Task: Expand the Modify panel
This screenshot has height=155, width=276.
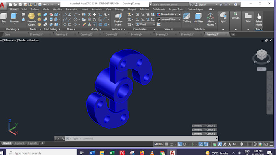Action: click(x=95, y=29)
